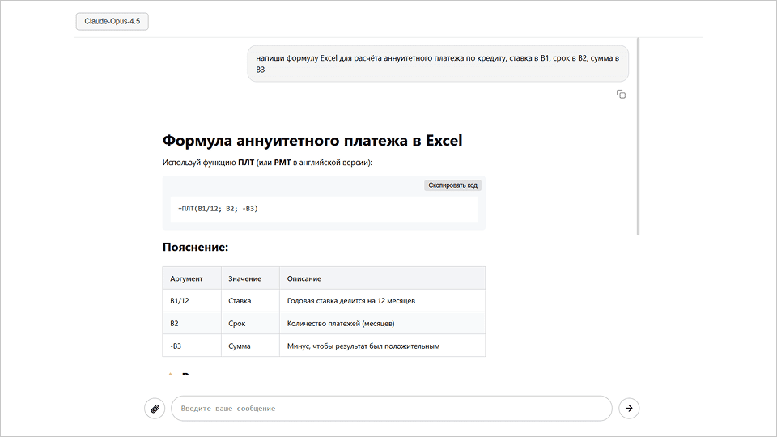The height and width of the screenshot is (437, 777).
Task: Click the Описание column header
Action: click(382, 278)
